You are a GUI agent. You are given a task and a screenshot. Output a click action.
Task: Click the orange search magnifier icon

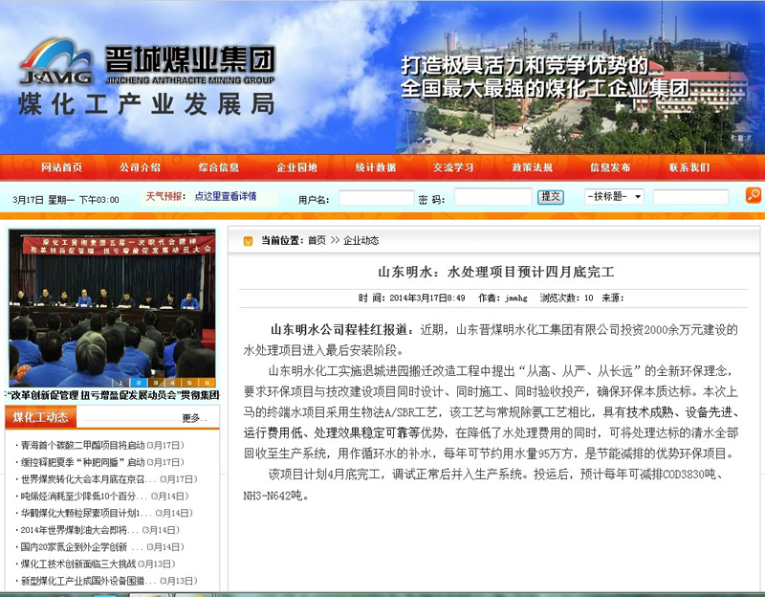pos(754,196)
